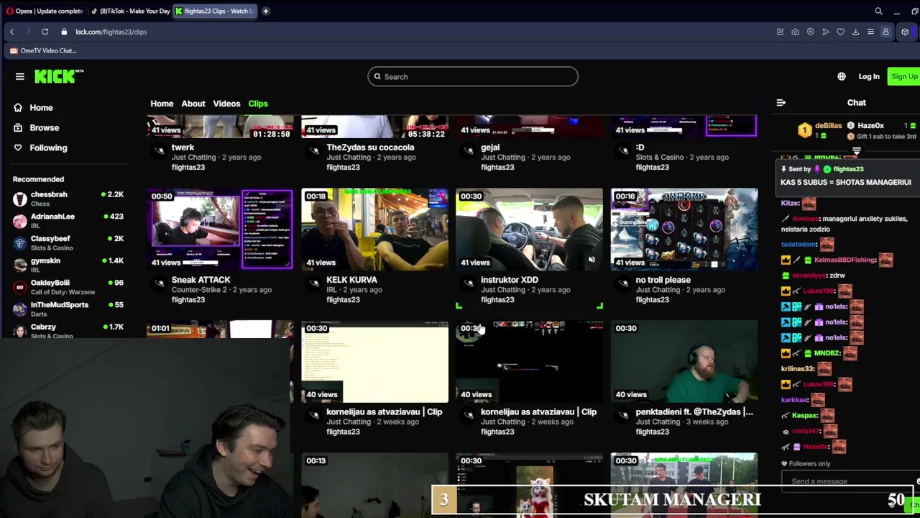Viewport: 920px width, 518px height.
Task: Click HazeOx name in gift leaderboard
Action: (x=870, y=126)
